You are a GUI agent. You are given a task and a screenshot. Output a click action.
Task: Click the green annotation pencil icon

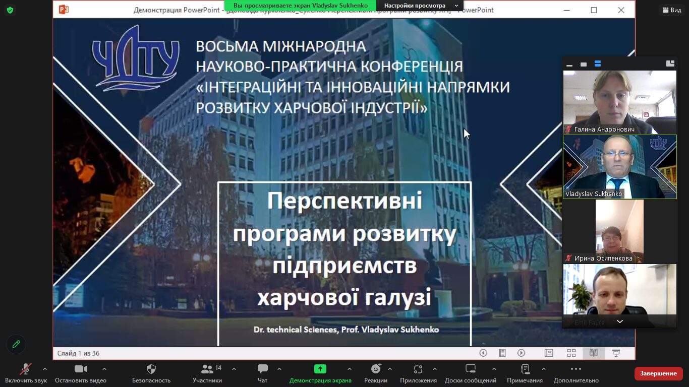[x=16, y=344]
